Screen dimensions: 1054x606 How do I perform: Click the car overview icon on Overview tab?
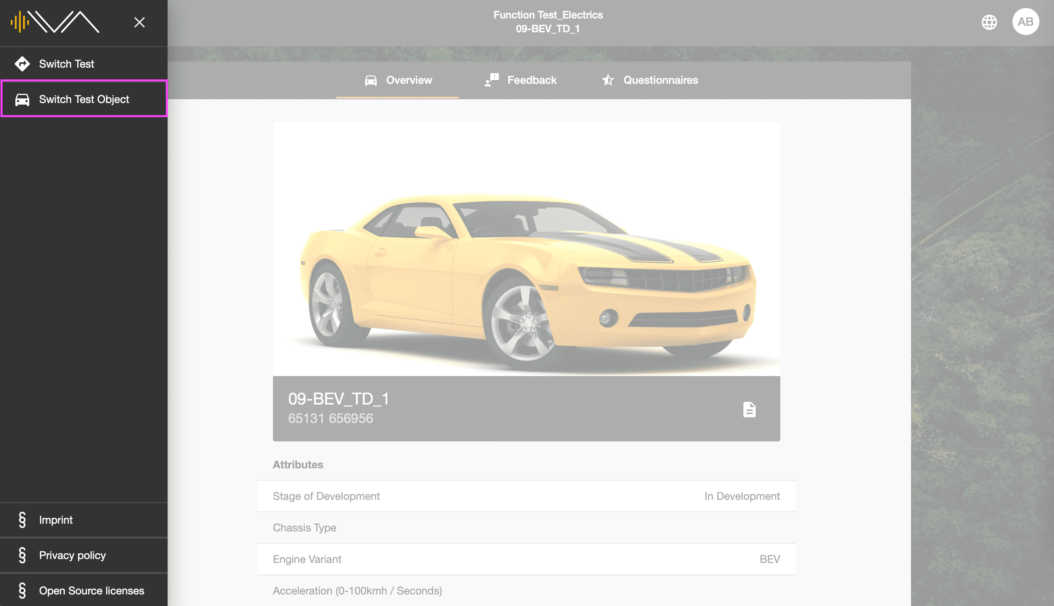[371, 80]
